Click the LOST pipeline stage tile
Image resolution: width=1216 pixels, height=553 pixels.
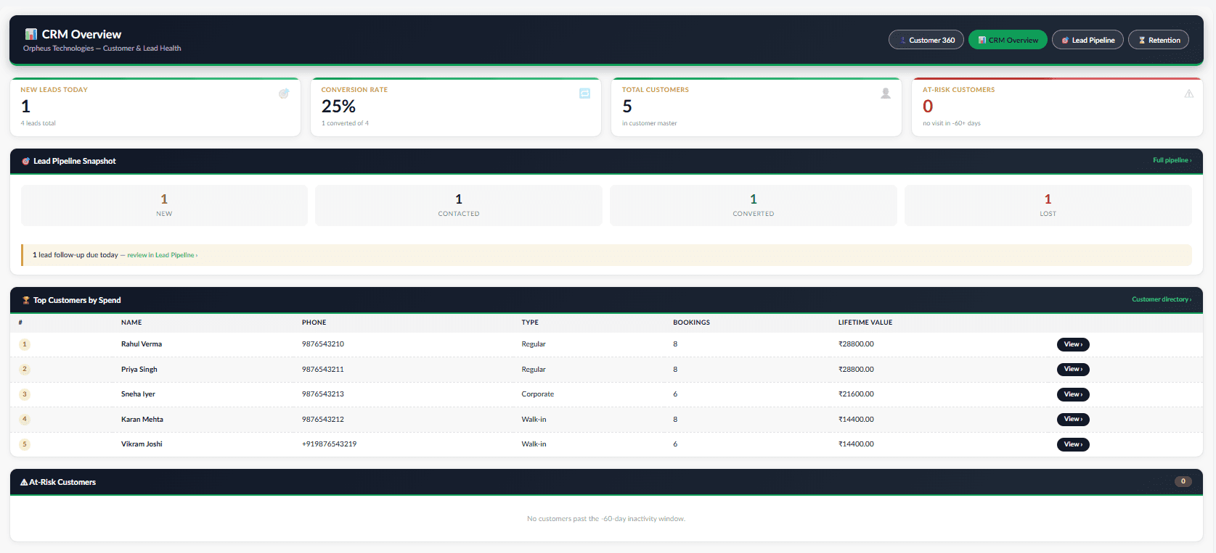click(1048, 205)
